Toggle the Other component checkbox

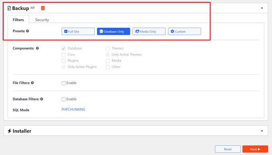(108, 67)
